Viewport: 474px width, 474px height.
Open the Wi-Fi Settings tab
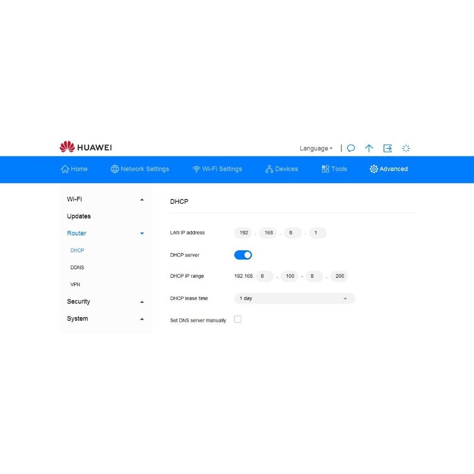[x=217, y=169]
